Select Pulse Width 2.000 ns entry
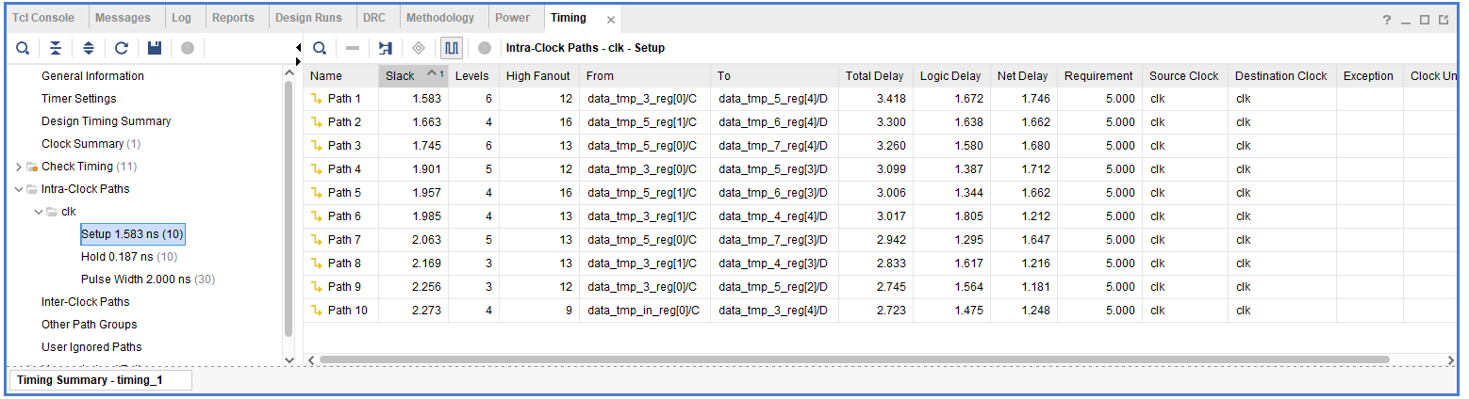Image resolution: width=1469 pixels, height=399 pixels. [148, 279]
